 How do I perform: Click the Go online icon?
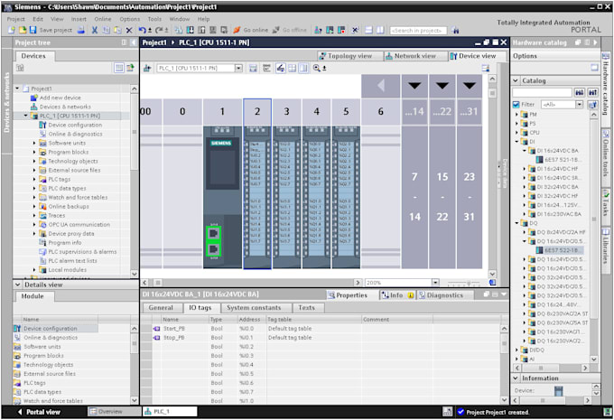coord(237,30)
